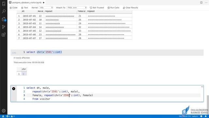Click the 'from visitor' code line

click(x=41, y=99)
